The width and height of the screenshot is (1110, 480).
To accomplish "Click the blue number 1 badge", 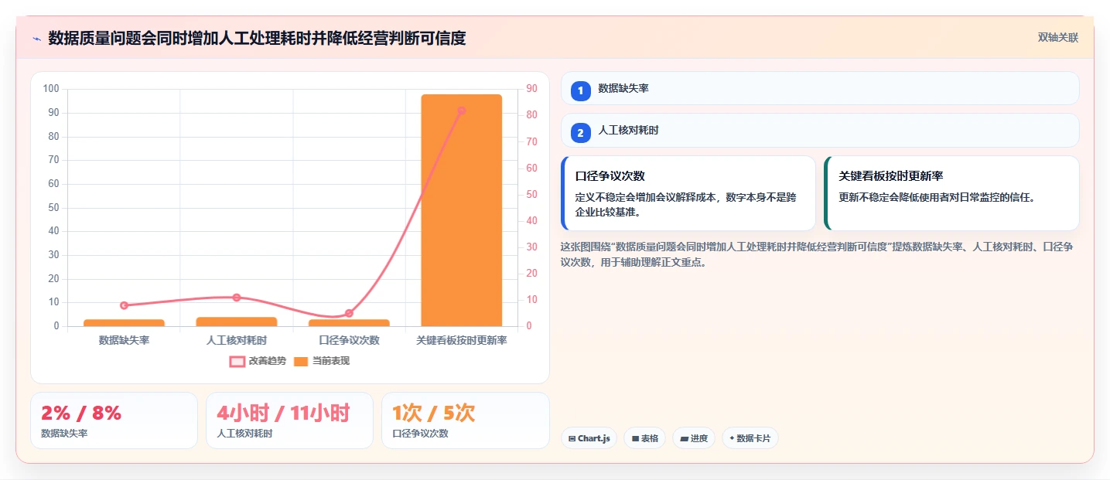I will 580,90.
